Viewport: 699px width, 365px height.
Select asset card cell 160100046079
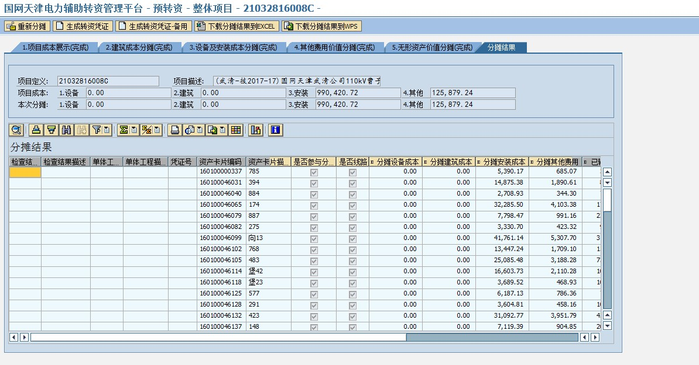tap(221, 216)
